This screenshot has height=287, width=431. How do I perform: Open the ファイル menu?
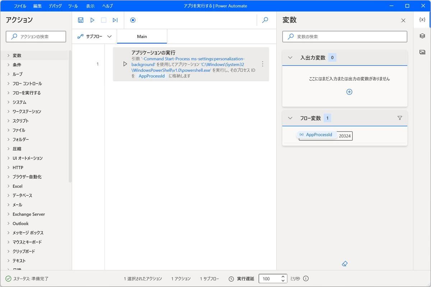tap(20, 6)
